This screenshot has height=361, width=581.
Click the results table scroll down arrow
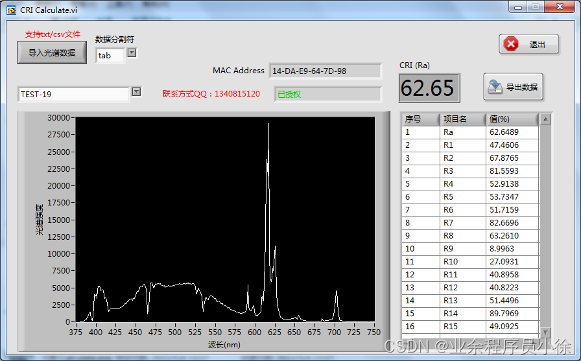[545, 332]
